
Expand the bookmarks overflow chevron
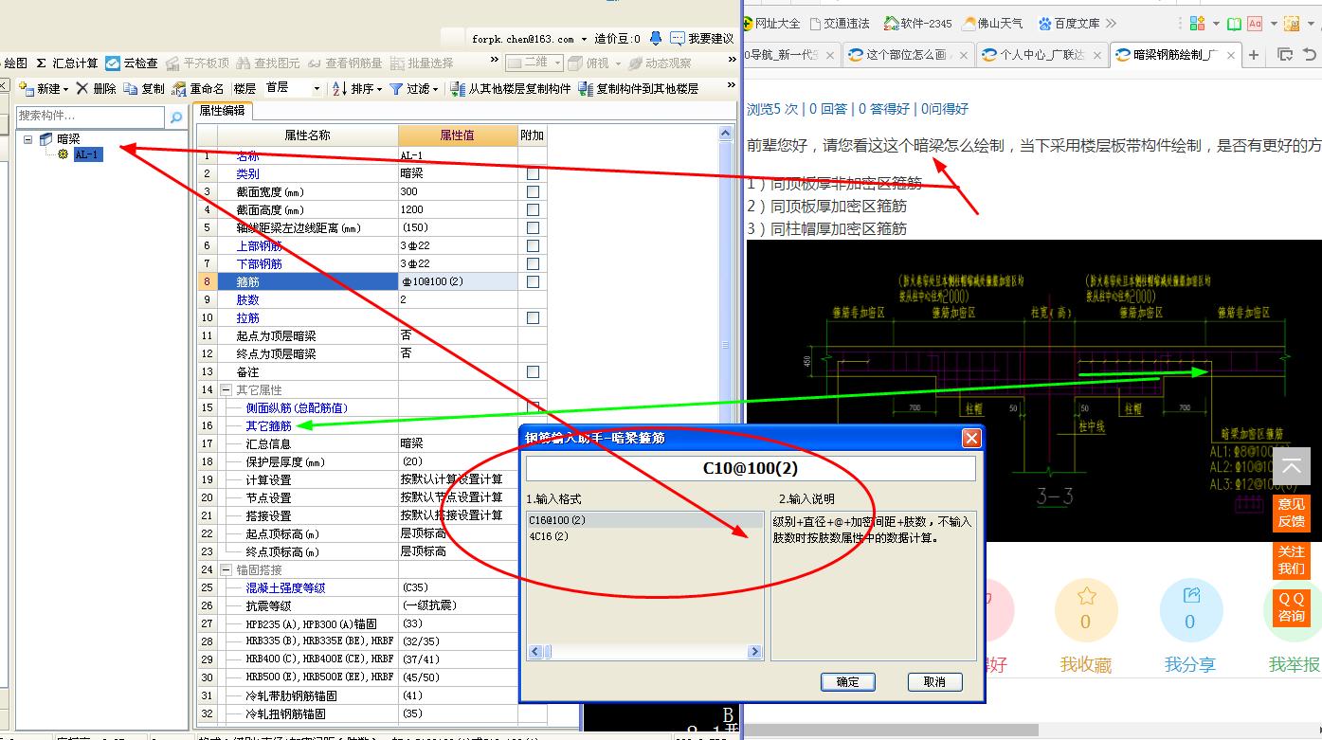1111,23
